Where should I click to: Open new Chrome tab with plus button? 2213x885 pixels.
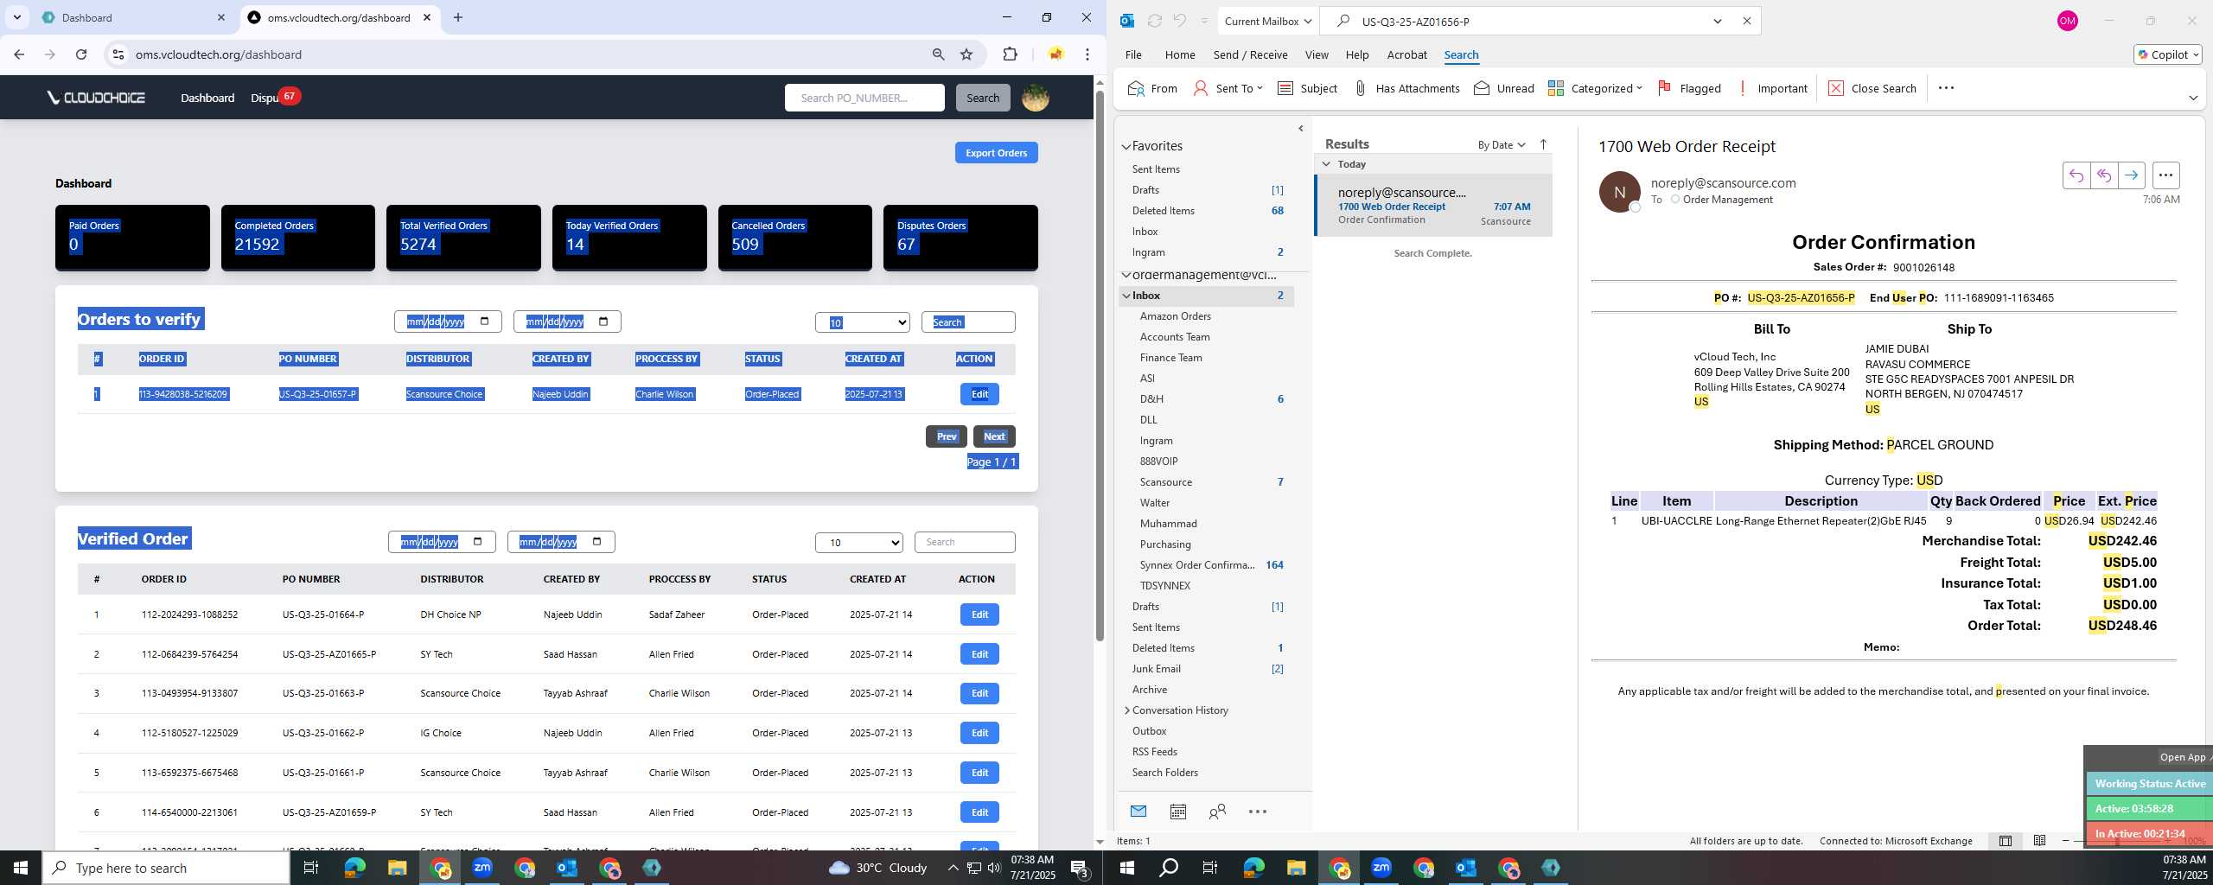[458, 17]
